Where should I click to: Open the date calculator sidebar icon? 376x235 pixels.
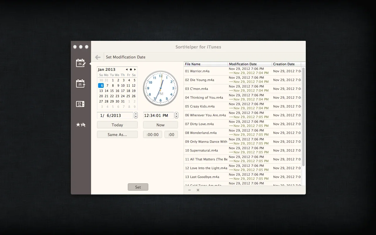(80, 104)
